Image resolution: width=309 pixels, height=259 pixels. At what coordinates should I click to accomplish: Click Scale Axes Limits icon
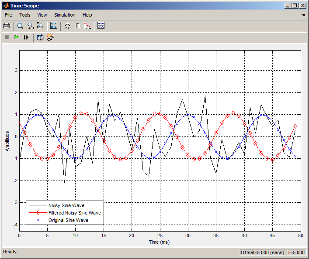[54, 26]
